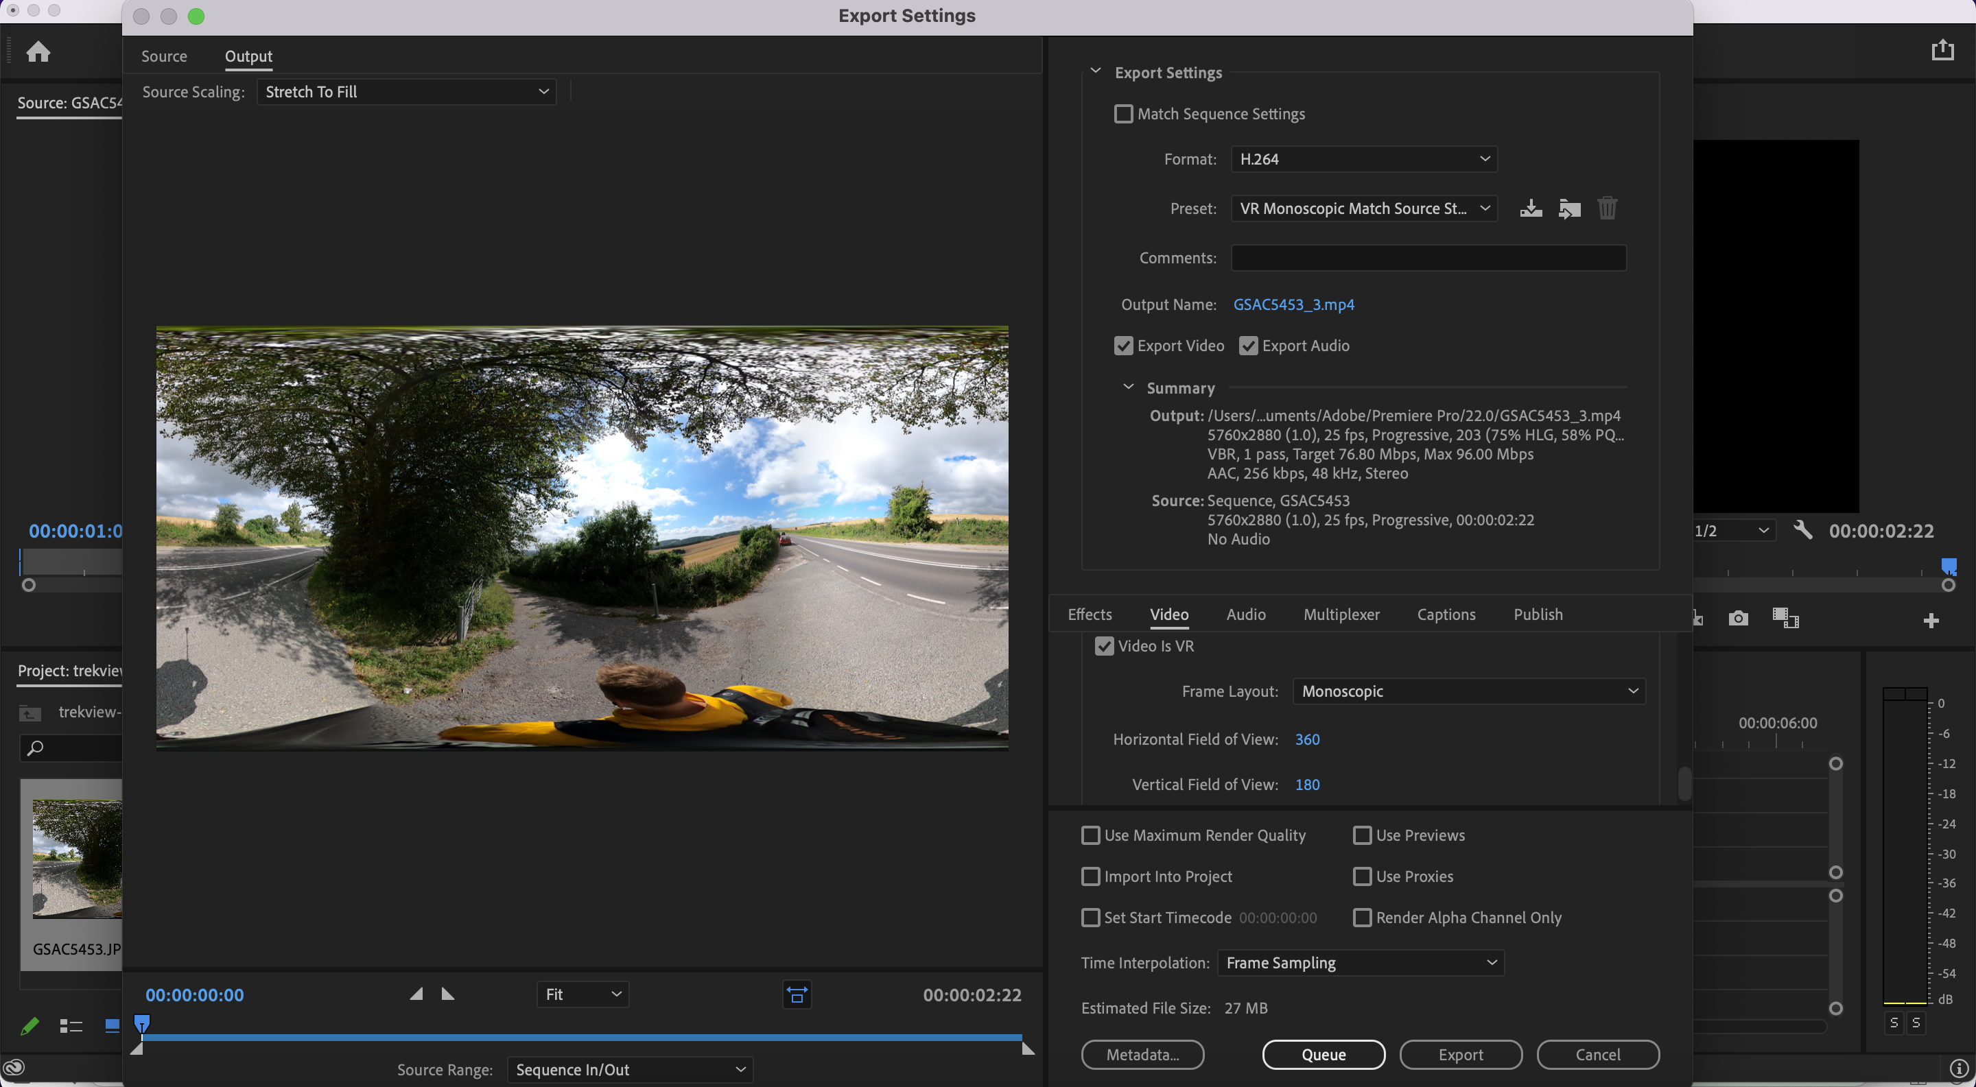Screen dimensions: 1976x1087
Task: Open the Publish tab
Action: pyautogui.click(x=1538, y=614)
